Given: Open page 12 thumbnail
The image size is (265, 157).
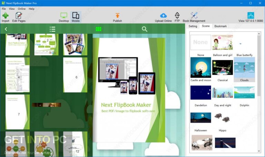Looking at the screenshot, I should pyautogui.click(x=75, y=144).
